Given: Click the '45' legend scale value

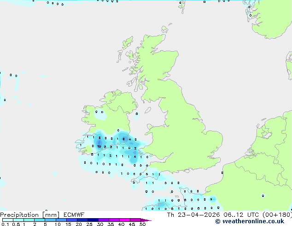Looking at the screenshot, I should click(132, 224).
